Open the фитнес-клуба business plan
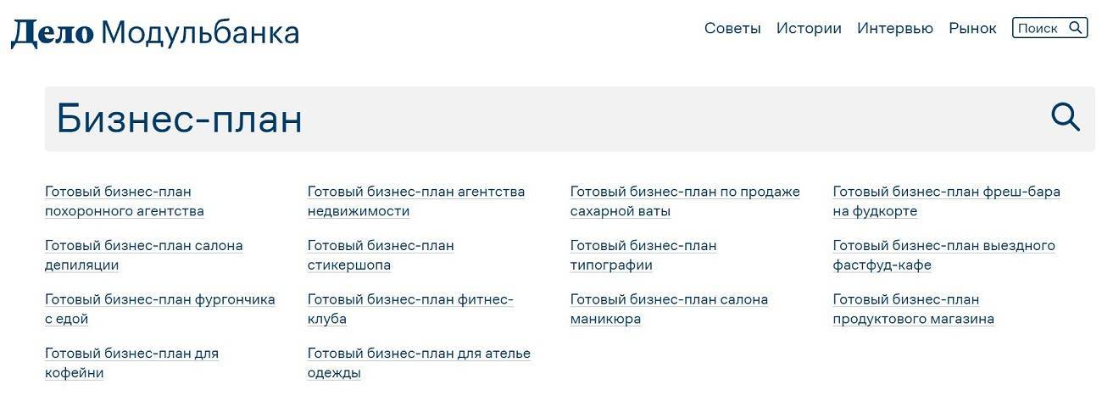Screen dimensions: 1102x407 pyautogui.click(x=409, y=309)
